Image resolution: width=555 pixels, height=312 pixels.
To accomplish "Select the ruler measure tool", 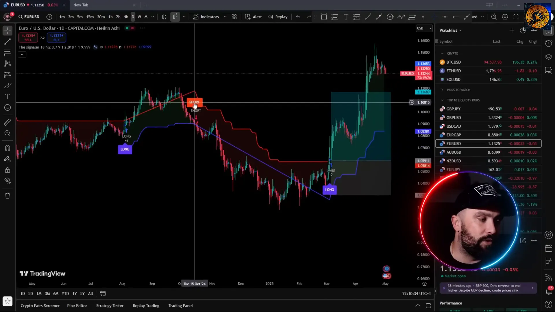I will pyautogui.click(x=8, y=122).
